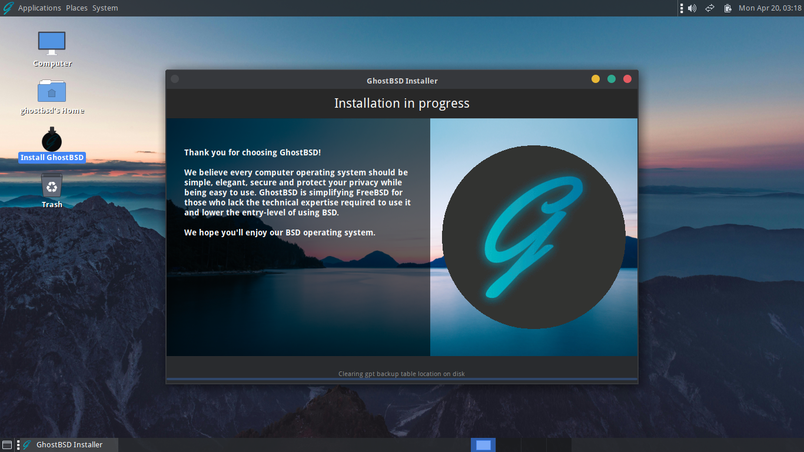
Task: Click the GhostBSD logo in the top panel
Action: 8,8
